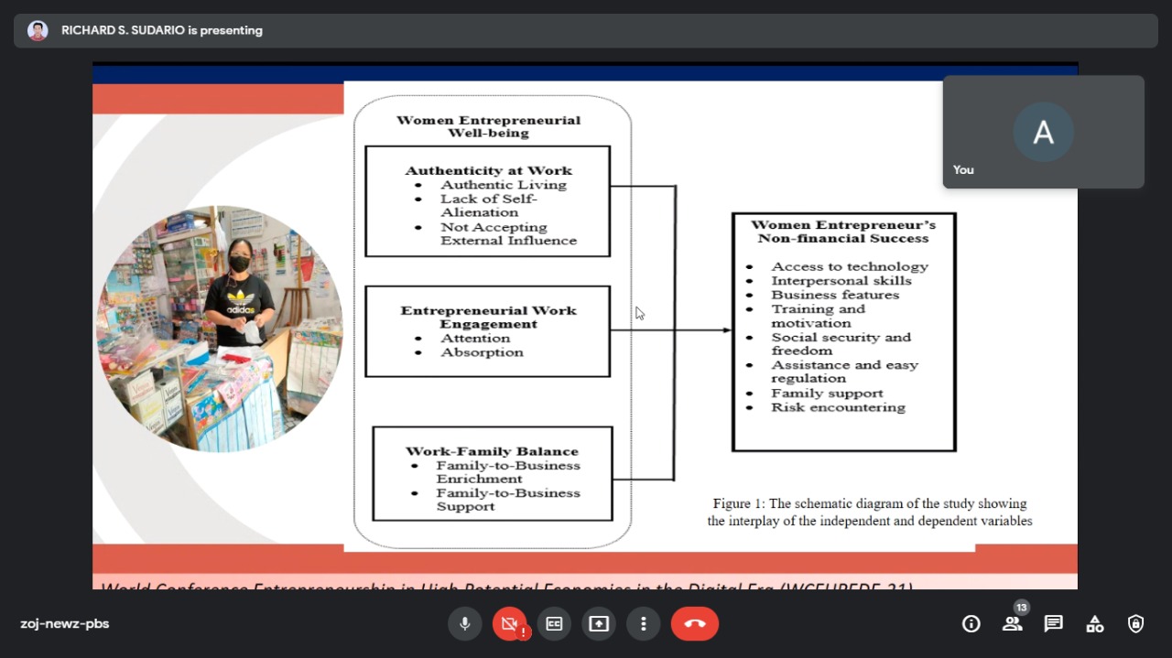Click 'Business features' bullet
Viewport: 1172px width, 658px height.
835,295
